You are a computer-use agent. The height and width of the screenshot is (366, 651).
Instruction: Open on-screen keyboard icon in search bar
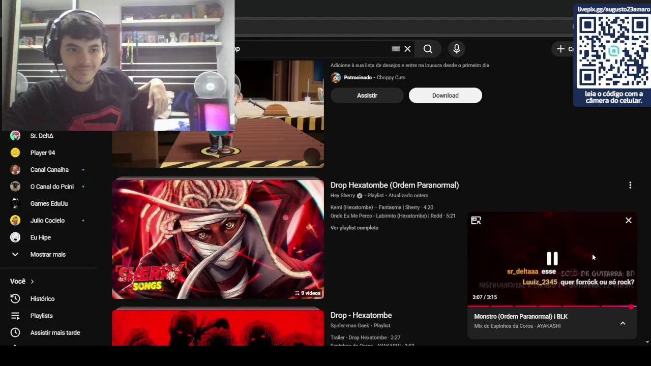pos(396,49)
